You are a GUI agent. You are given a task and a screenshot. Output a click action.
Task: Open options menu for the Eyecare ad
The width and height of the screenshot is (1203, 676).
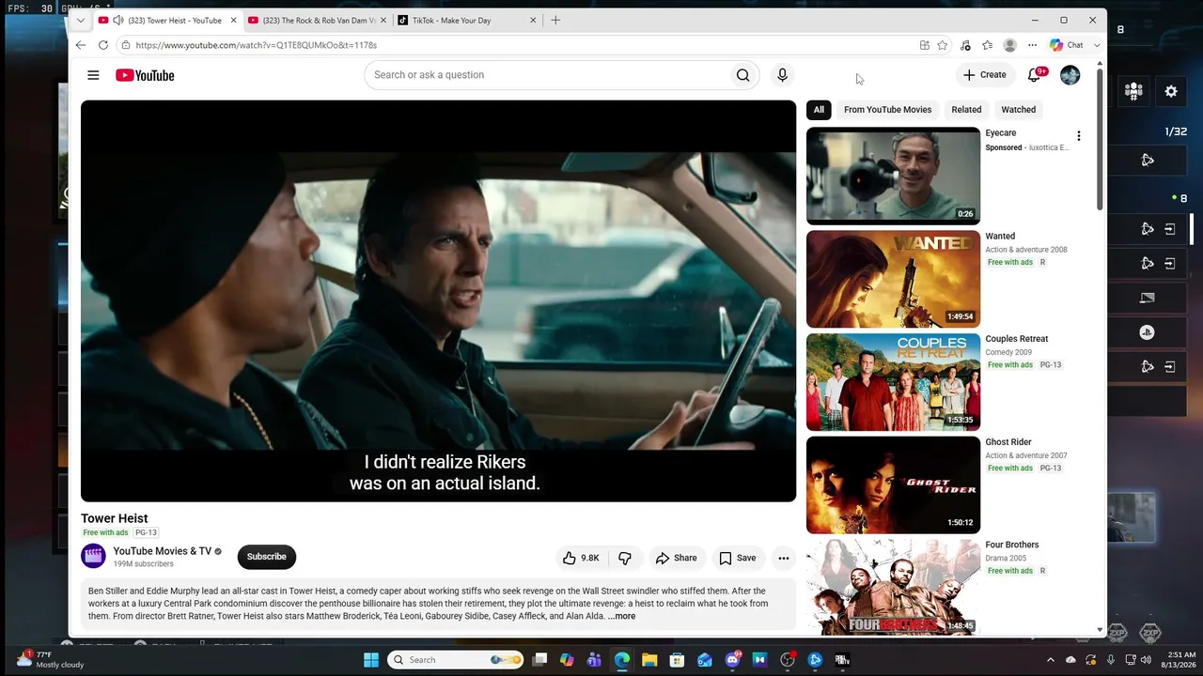click(1078, 136)
